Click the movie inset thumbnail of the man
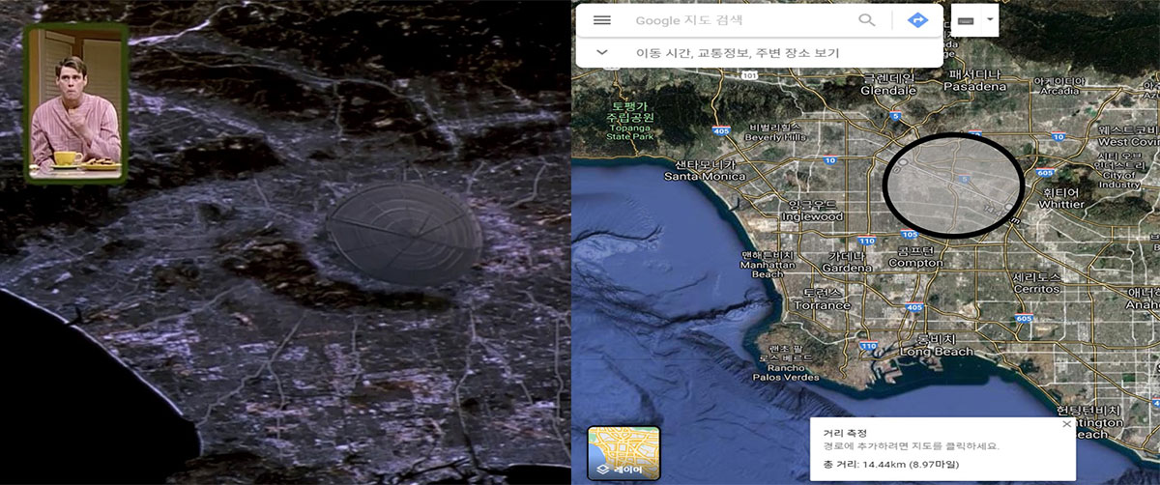1160x485 pixels. pos(75,102)
